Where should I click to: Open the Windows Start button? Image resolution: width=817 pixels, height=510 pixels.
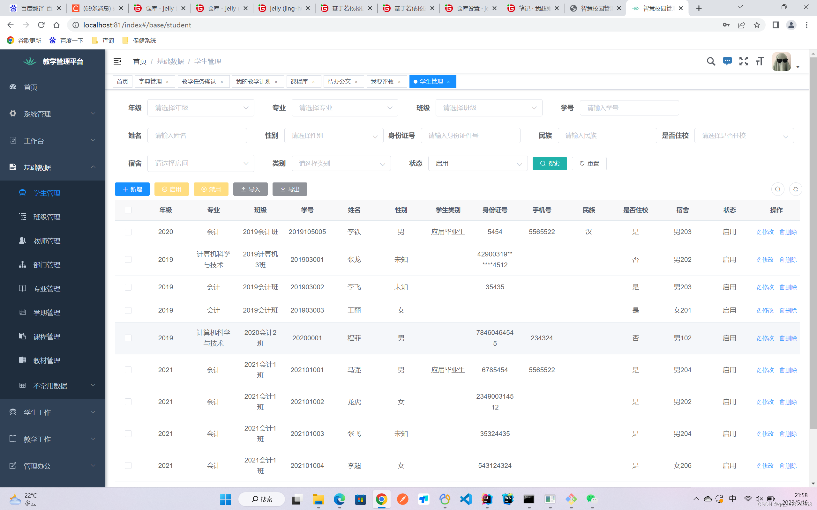(x=225, y=499)
